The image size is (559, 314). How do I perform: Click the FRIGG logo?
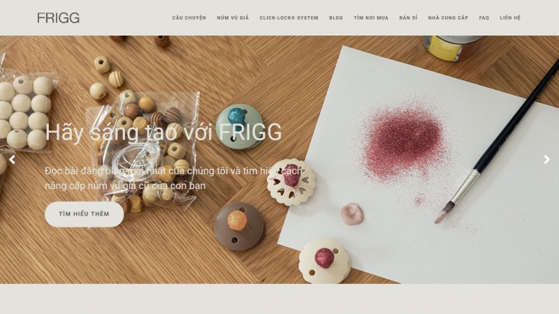tap(58, 18)
